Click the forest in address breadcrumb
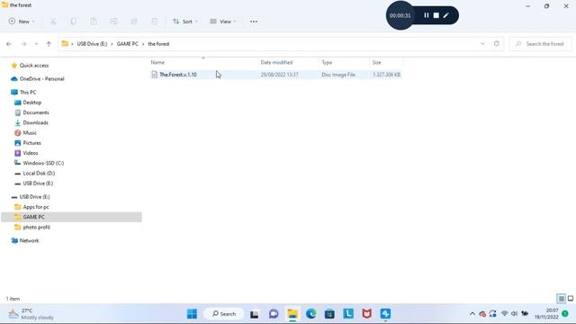 pos(158,44)
